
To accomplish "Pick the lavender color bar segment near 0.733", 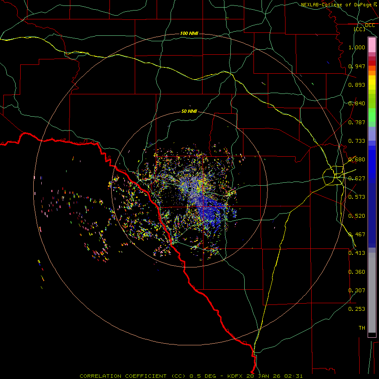I will (x=372, y=133).
